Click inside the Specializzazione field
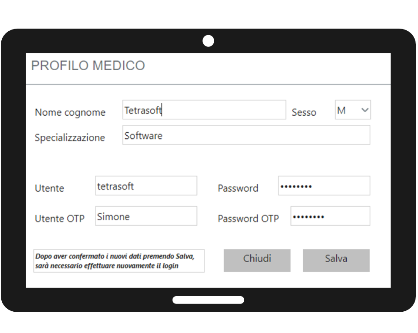Viewport: 418px width, 333px height. pos(246,135)
